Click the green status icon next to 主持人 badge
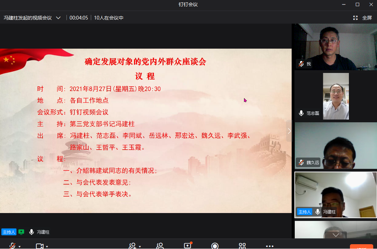The height and width of the screenshot is (249, 377). click(21, 232)
